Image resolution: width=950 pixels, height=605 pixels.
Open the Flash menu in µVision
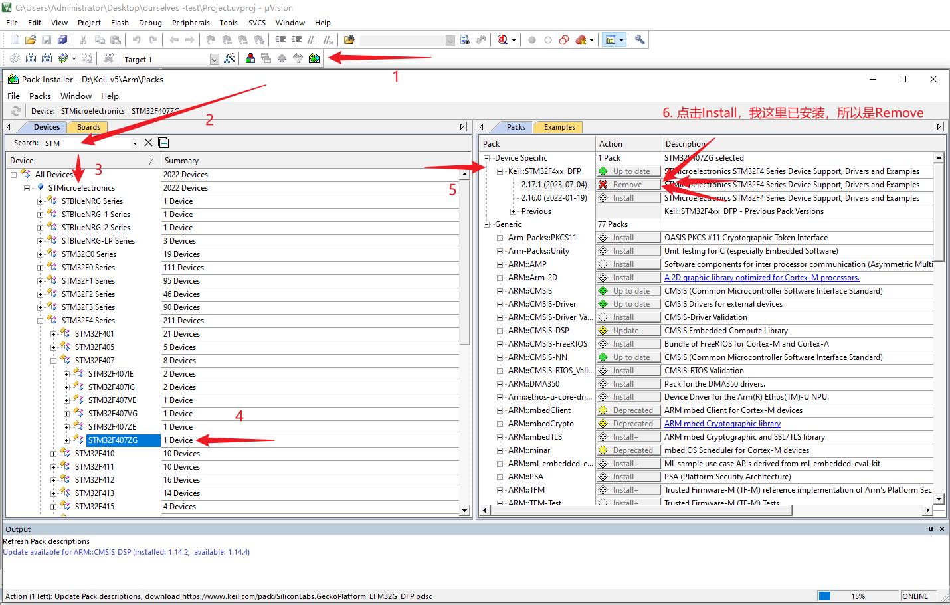pyautogui.click(x=120, y=23)
